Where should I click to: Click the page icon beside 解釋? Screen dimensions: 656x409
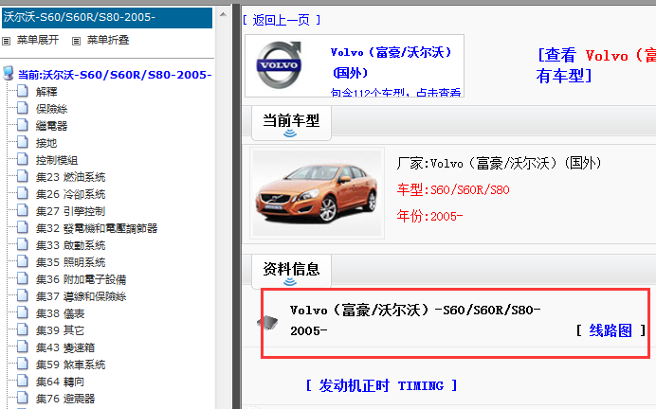pos(23,91)
